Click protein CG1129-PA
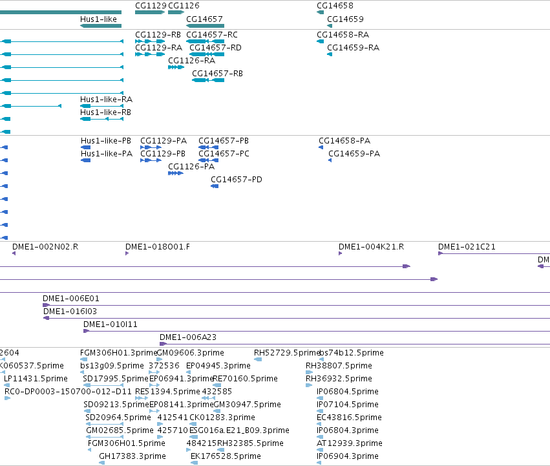 pos(151,147)
